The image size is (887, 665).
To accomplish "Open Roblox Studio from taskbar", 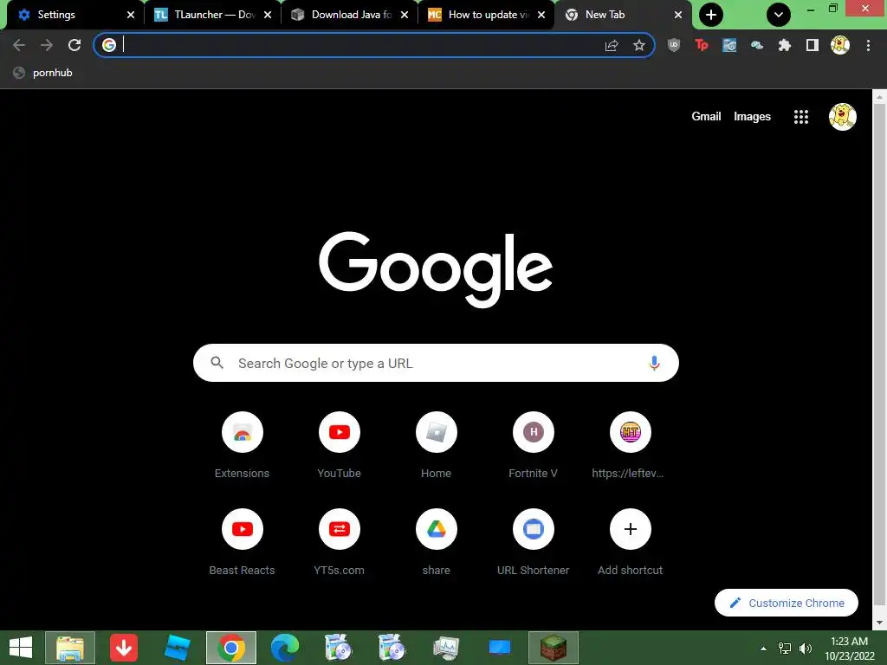I will coord(177,648).
